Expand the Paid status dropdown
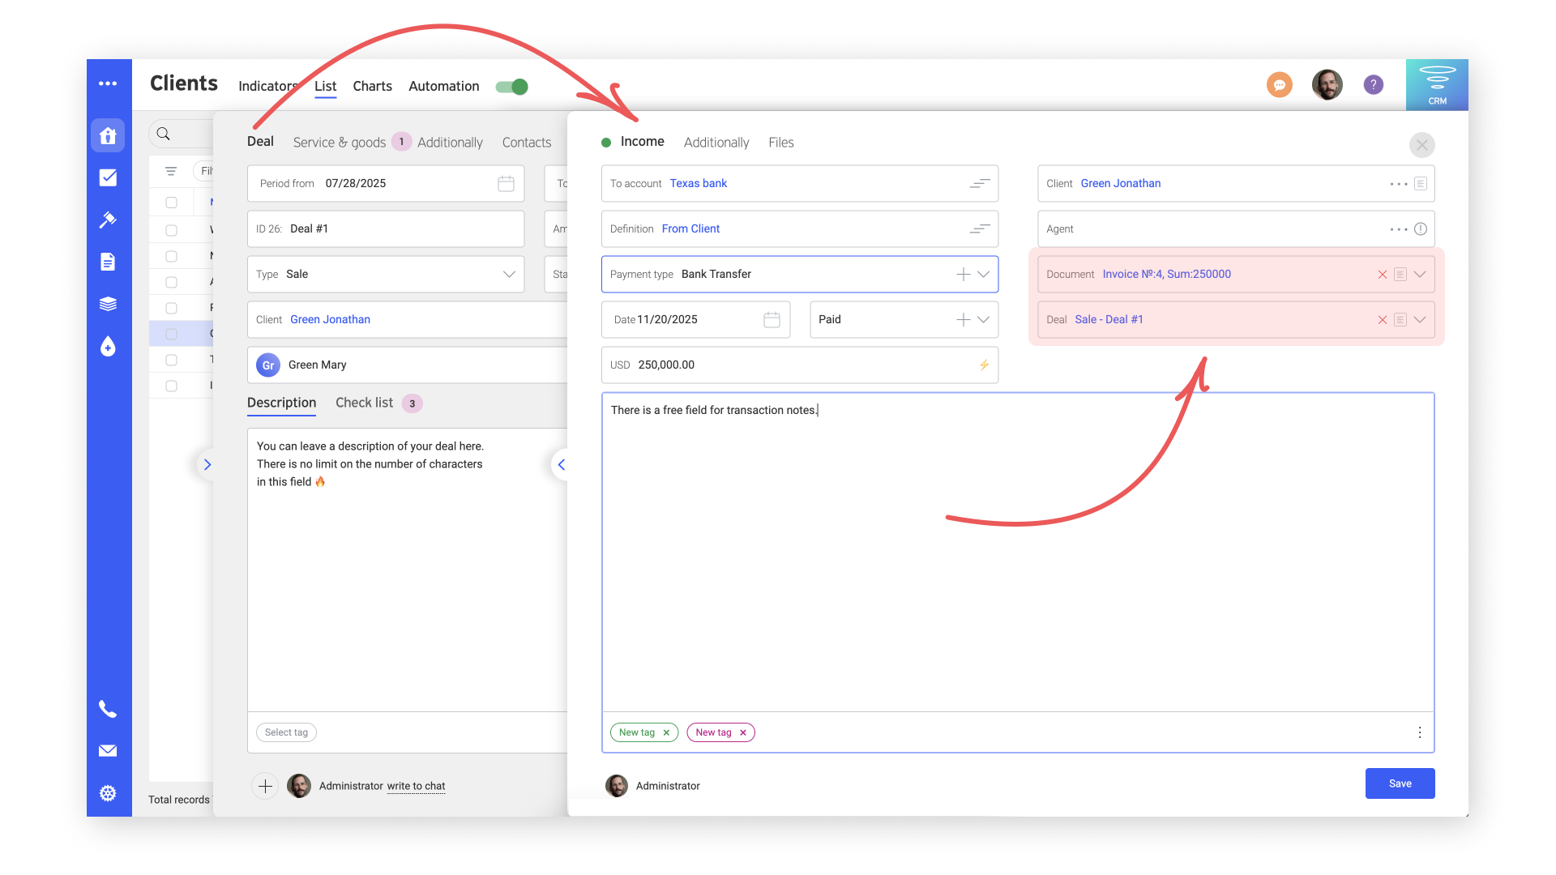 [983, 320]
